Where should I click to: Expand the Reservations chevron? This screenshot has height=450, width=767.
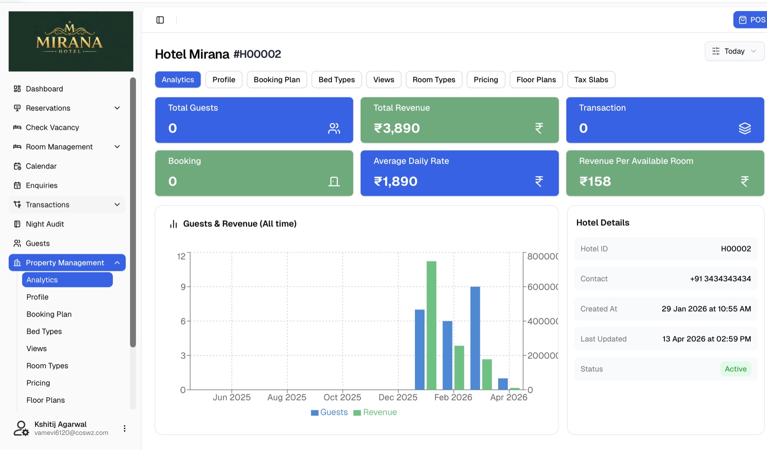point(117,108)
